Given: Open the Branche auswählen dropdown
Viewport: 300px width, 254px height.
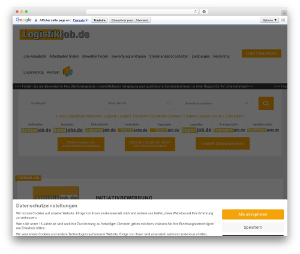Looking at the screenshot, I should click(x=217, y=103).
